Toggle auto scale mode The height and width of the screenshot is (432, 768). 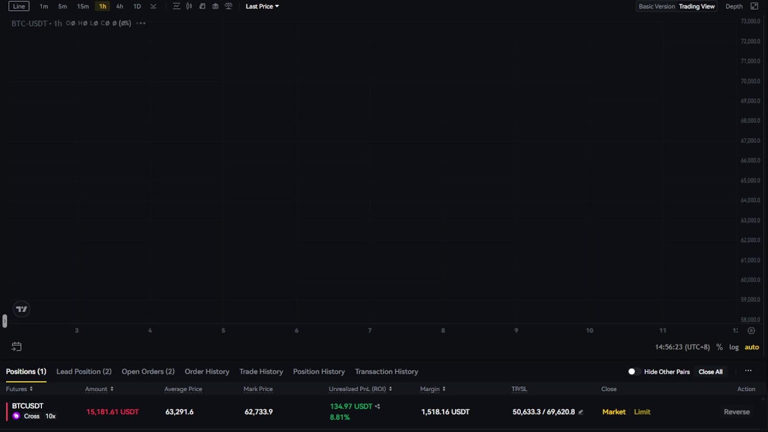pos(752,347)
